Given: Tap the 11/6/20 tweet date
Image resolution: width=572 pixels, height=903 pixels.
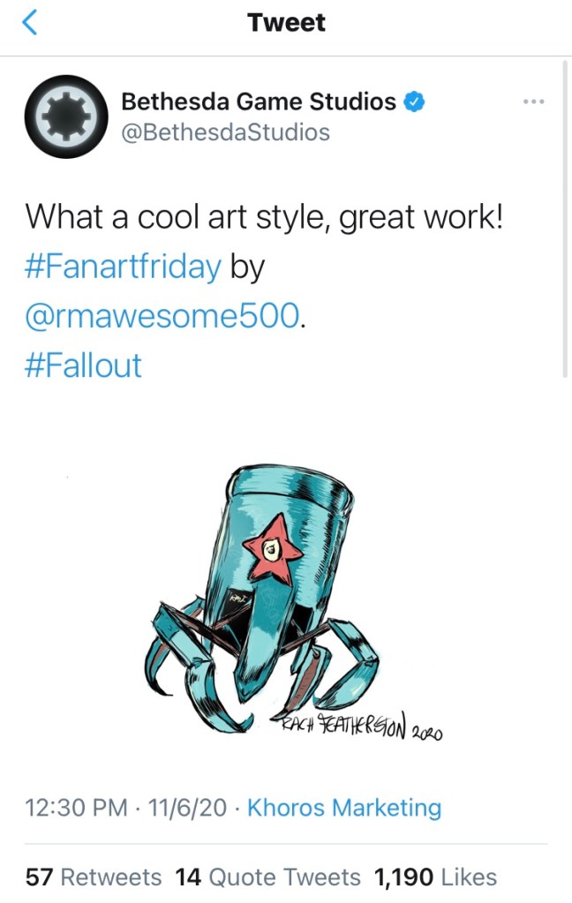Looking at the screenshot, I should point(187,808).
